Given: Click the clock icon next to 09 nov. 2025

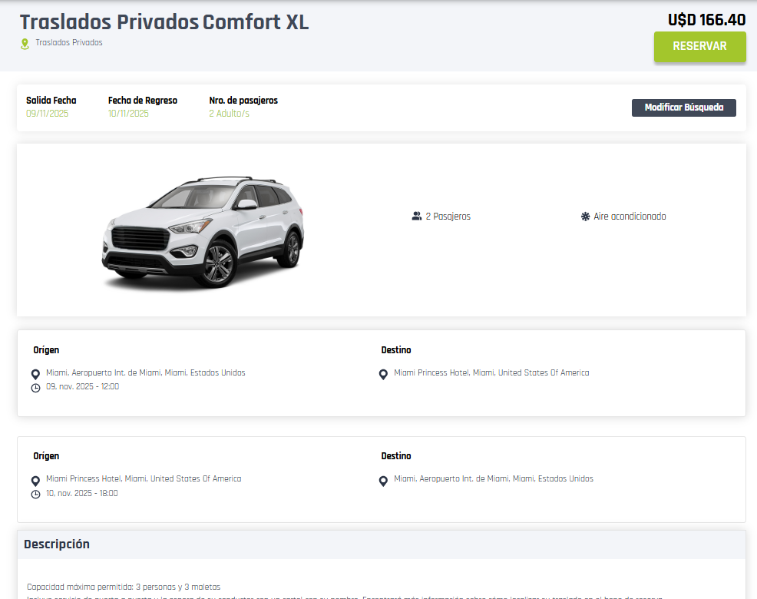Looking at the screenshot, I should coord(35,388).
